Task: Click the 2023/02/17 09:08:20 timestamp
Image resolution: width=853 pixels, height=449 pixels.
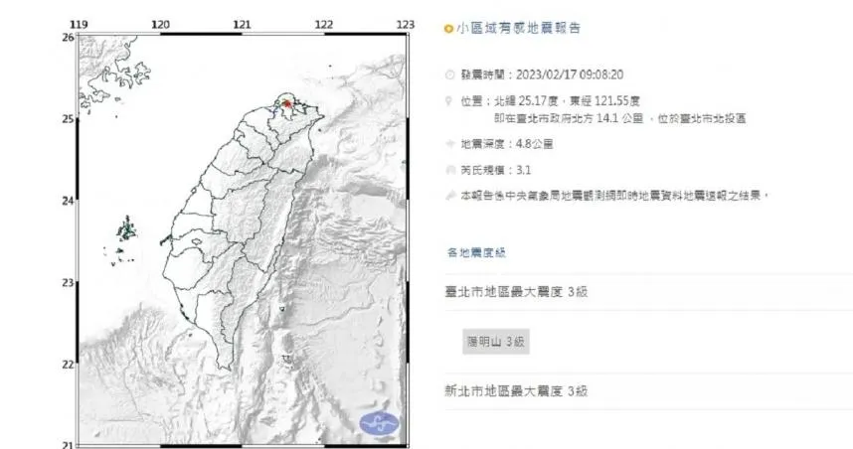Action: [568, 75]
